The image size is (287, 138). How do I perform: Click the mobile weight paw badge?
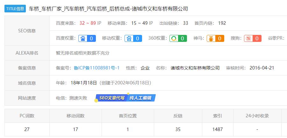(133, 38)
